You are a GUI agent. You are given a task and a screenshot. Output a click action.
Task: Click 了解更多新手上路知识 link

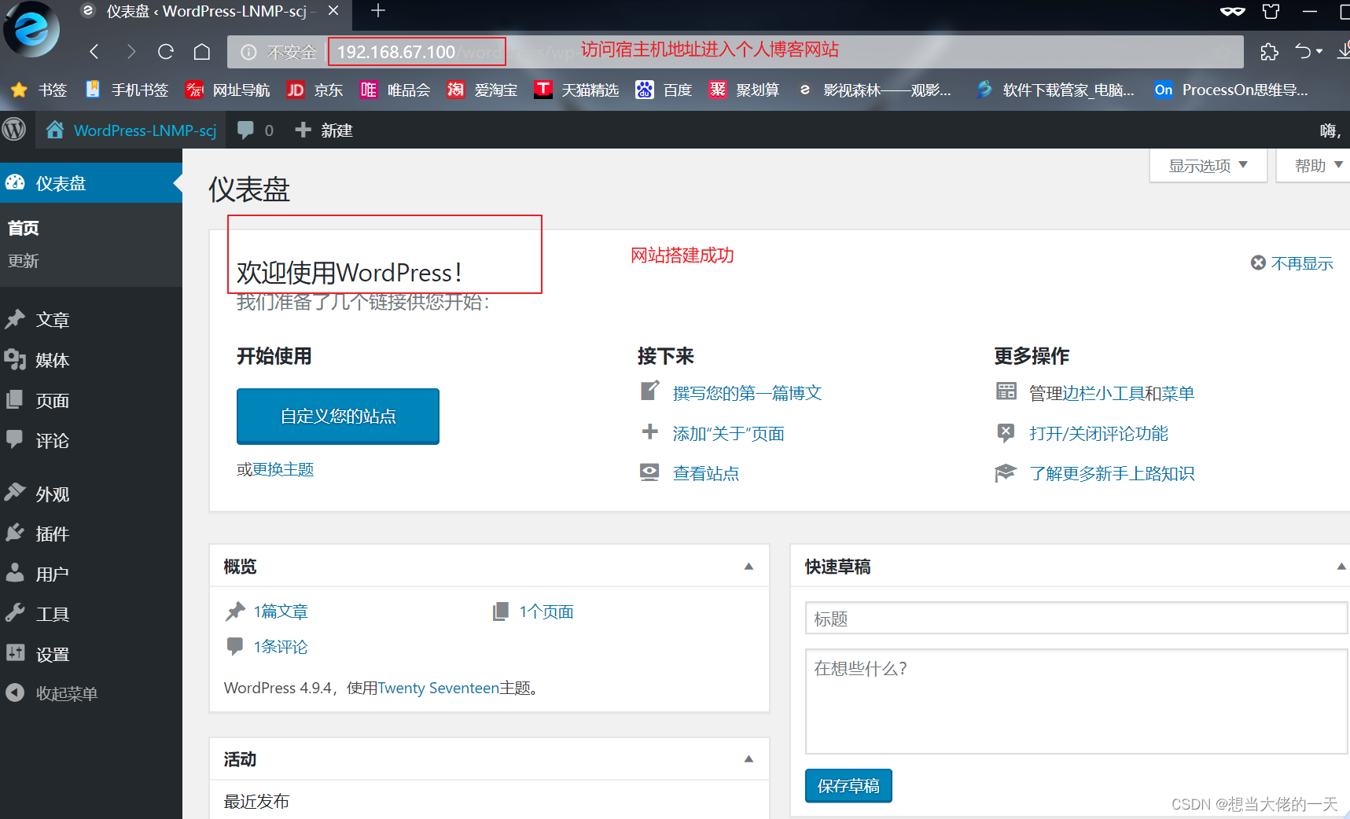[1112, 474]
